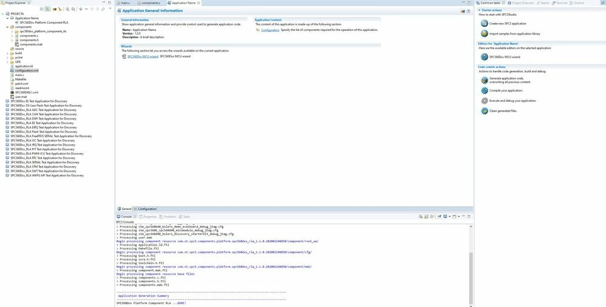Select the General bottom tab
The width and height of the screenshot is (606, 307).
(x=124, y=209)
